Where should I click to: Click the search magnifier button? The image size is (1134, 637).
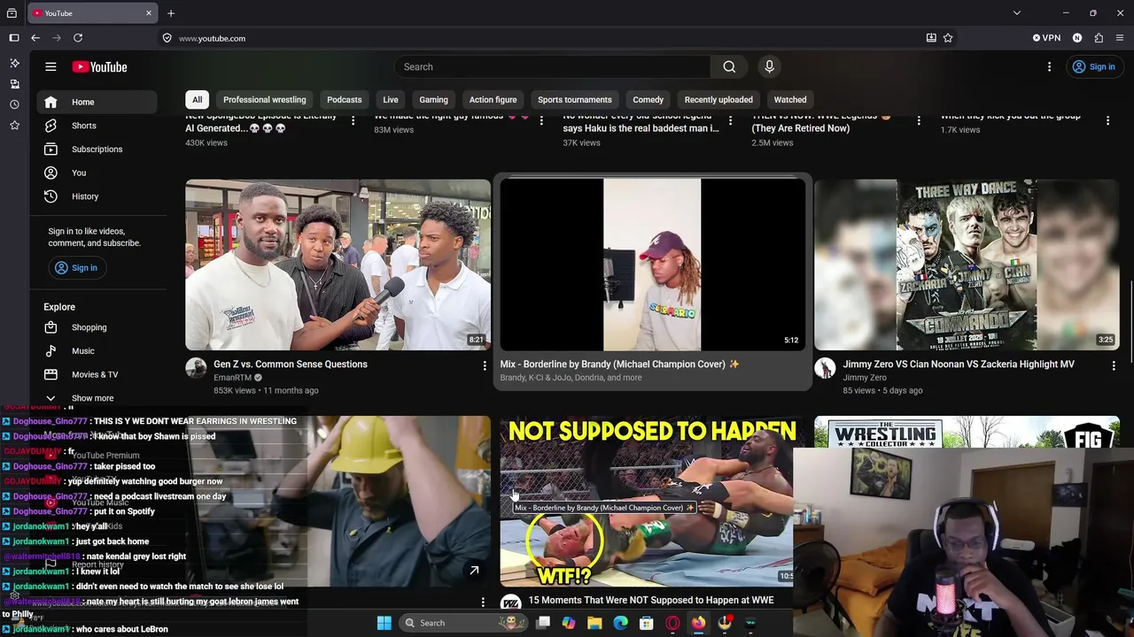pyautogui.click(x=729, y=66)
